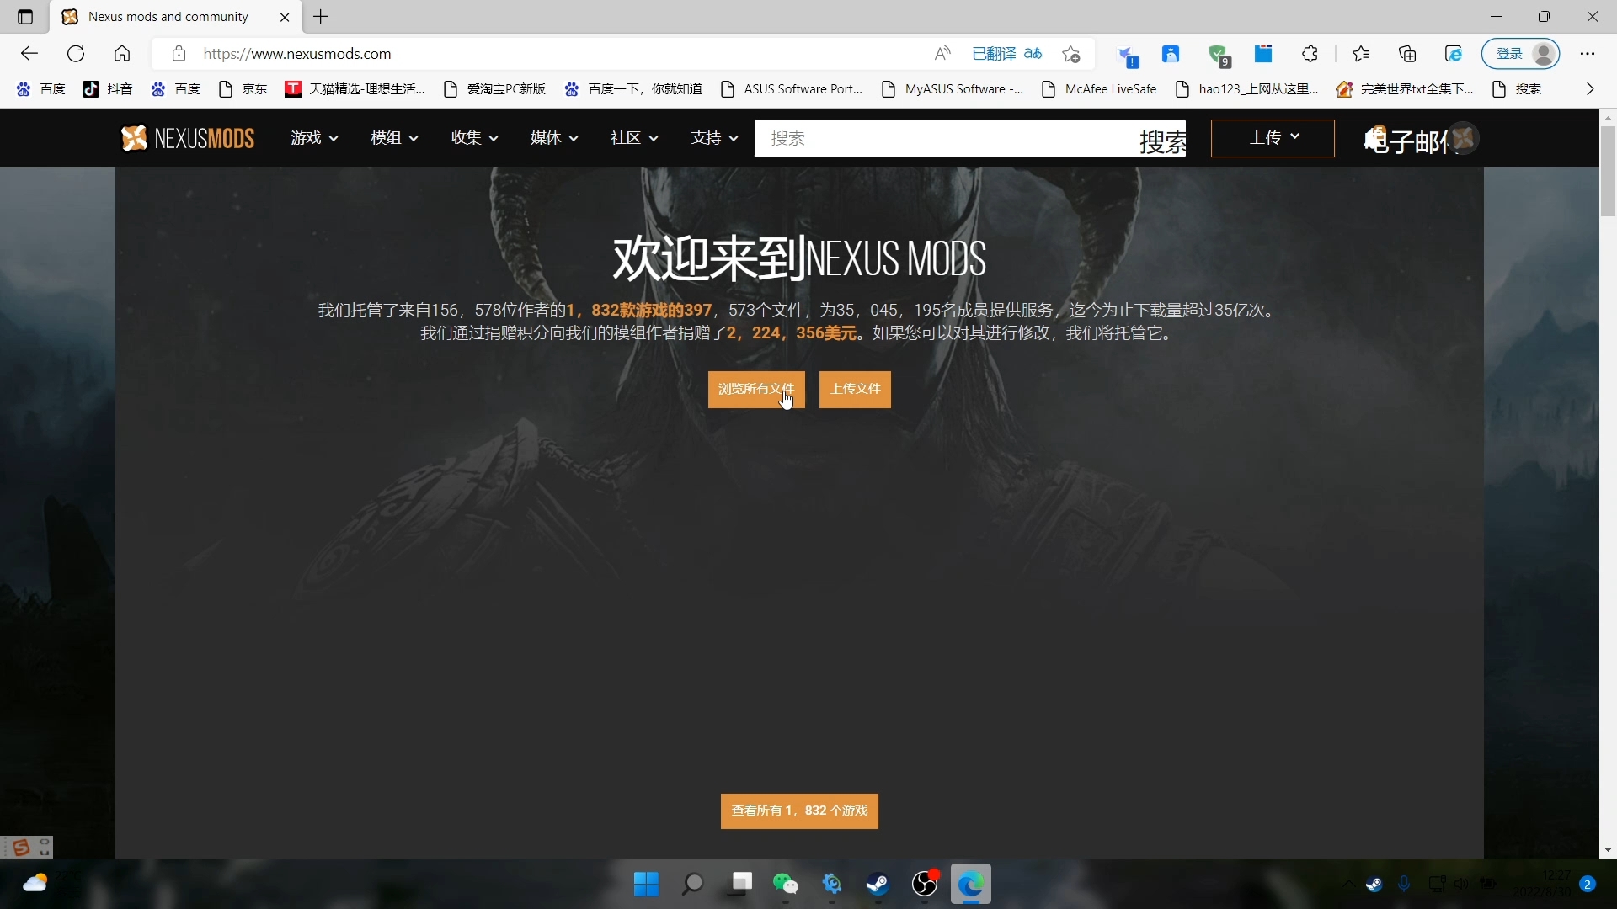Click the Edge browser taskbar icon
Screen dimensions: 1617x909
(x=973, y=884)
